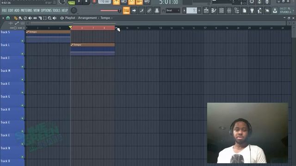Screen dimensions: 296x166
Task: Open the TOOLS menu
Action: [x=56, y=10]
